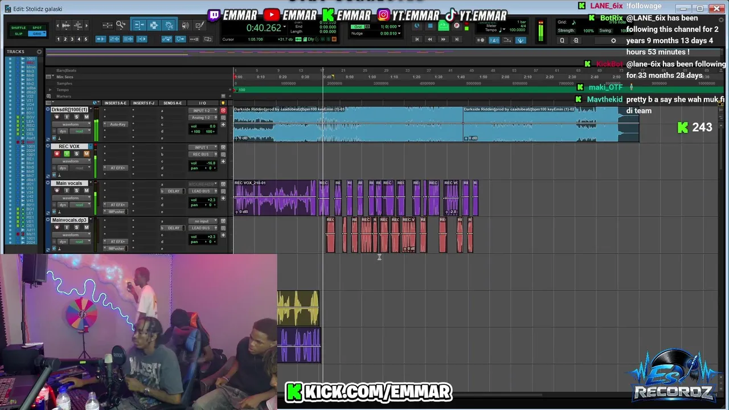Open the Tracks list options menu

[39, 52]
